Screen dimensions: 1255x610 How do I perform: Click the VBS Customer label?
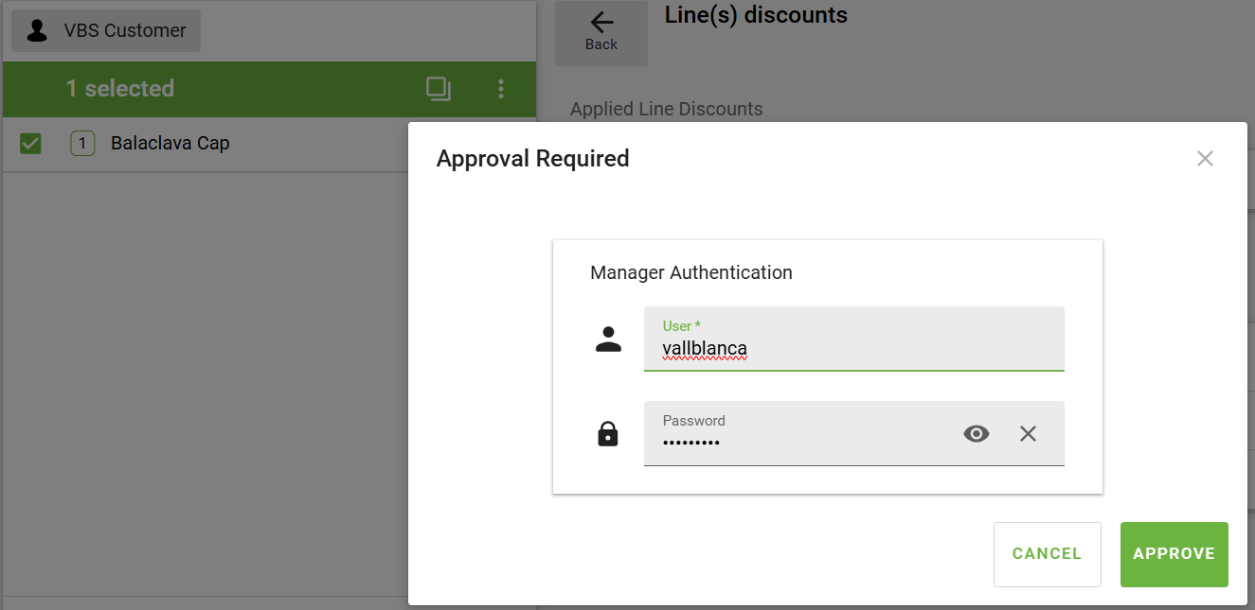click(125, 30)
